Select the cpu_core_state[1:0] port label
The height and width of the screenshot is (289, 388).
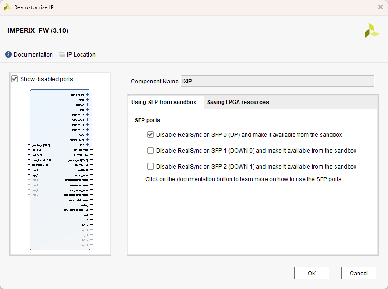(x=76, y=210)
